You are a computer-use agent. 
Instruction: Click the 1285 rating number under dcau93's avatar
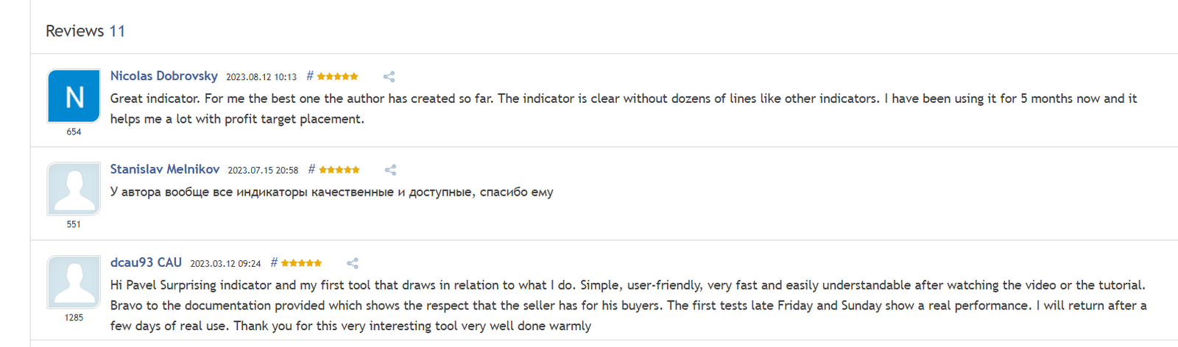point(74,318)
